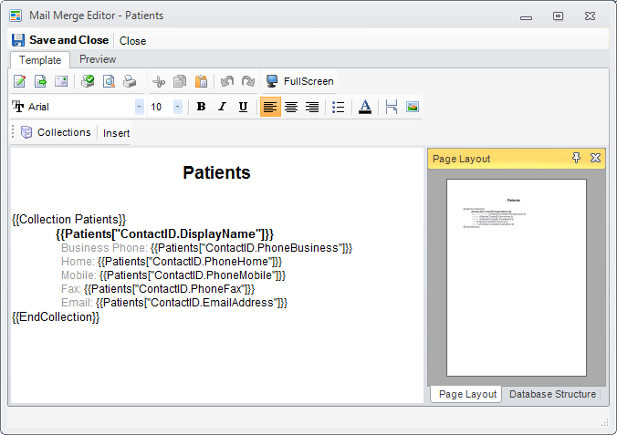Insert a picture using the image icon
Screen dimensions: 617x435
pos(413,107)
